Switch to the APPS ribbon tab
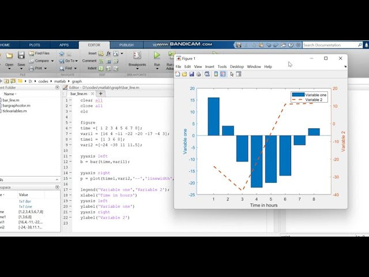 64,45
